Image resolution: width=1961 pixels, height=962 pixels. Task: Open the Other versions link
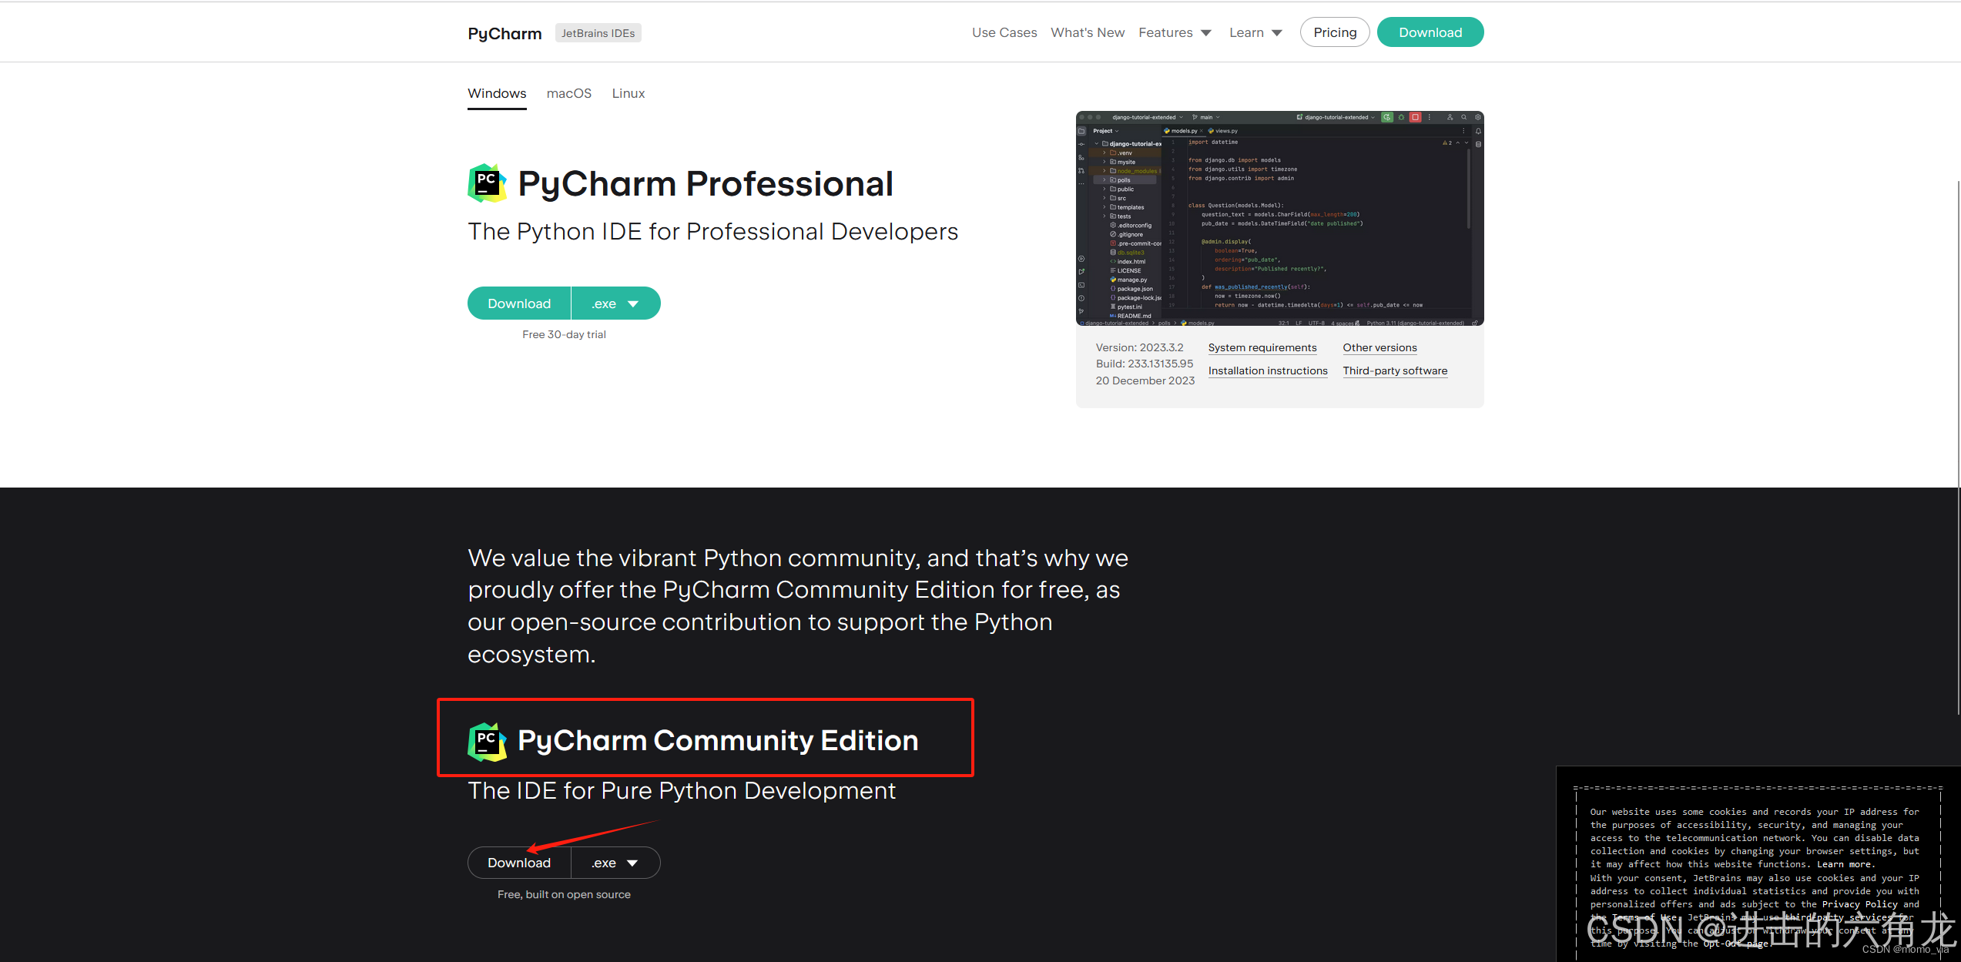click(1379, 347)
